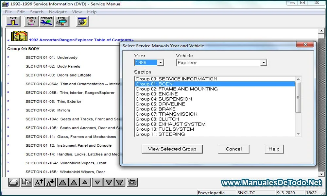Page up with large up-triangle icon
The image size is (327, 196).
click(74, 183)
